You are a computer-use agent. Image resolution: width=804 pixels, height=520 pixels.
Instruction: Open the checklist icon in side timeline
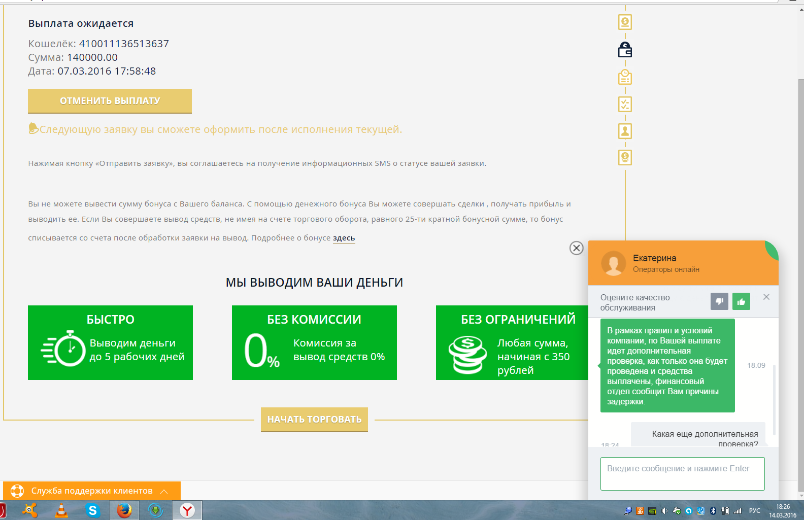click(625, 105)
